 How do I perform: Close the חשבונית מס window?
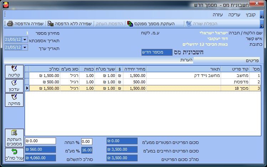(257, 3)
